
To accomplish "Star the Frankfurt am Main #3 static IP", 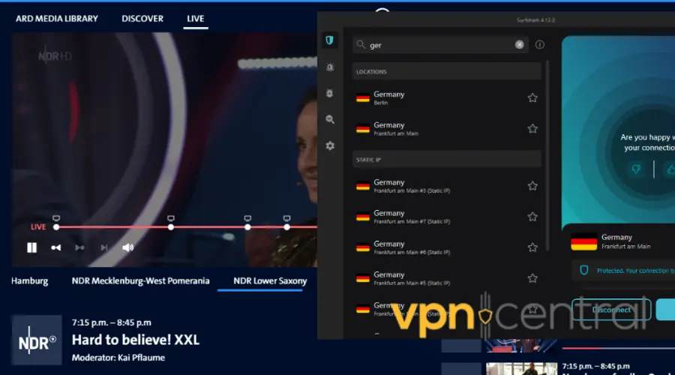I will coord(532,186).
